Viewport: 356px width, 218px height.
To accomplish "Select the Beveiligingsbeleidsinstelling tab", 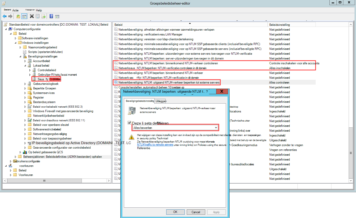I will [x=140, y=101].
